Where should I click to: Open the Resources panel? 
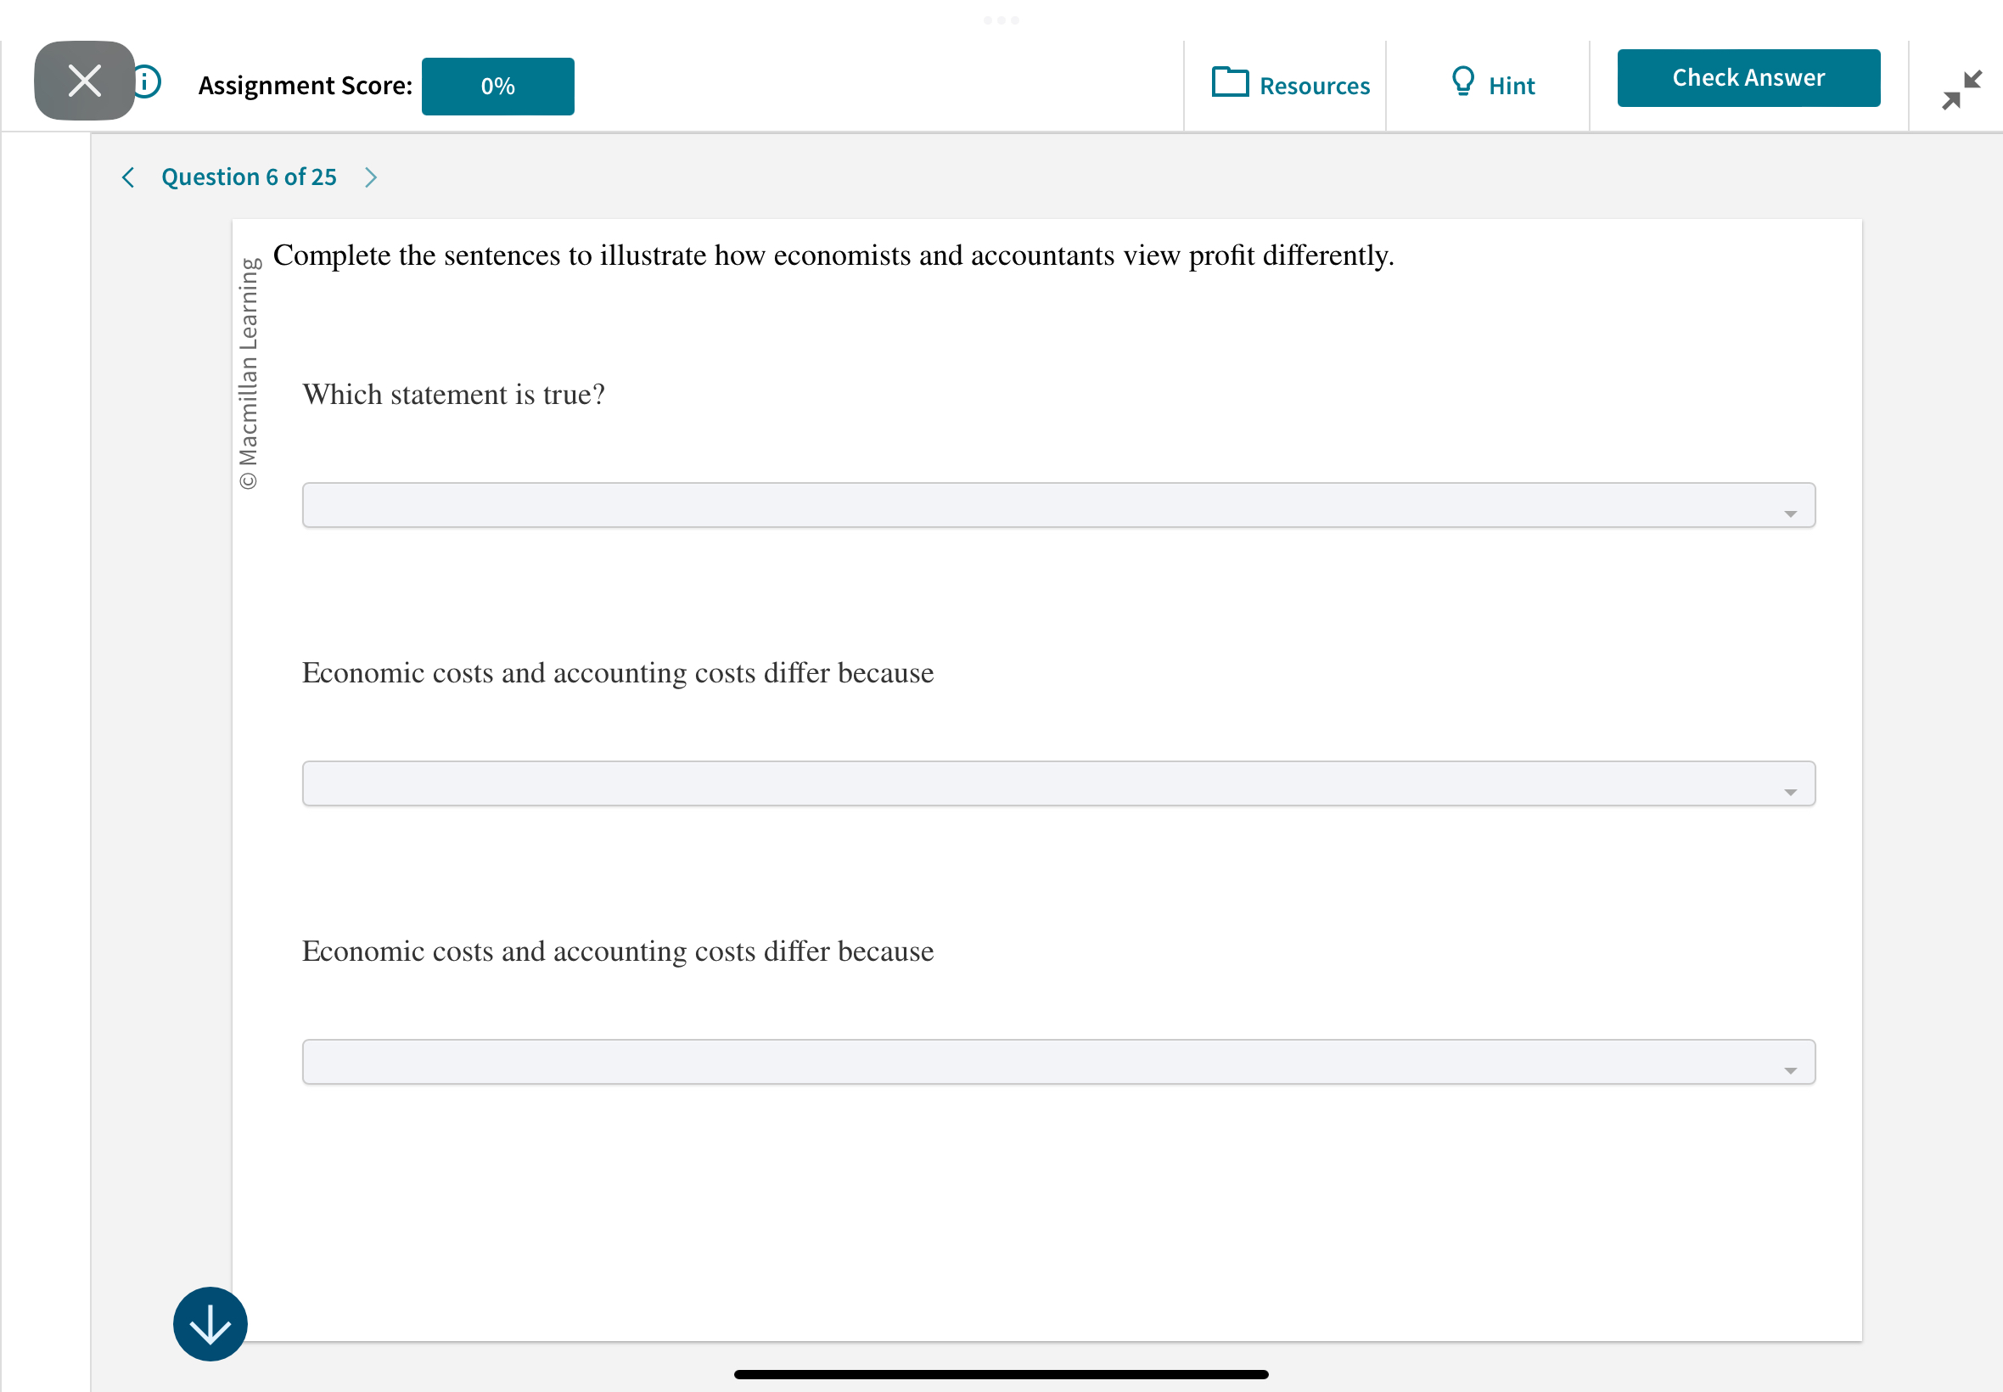[1289, 85]
